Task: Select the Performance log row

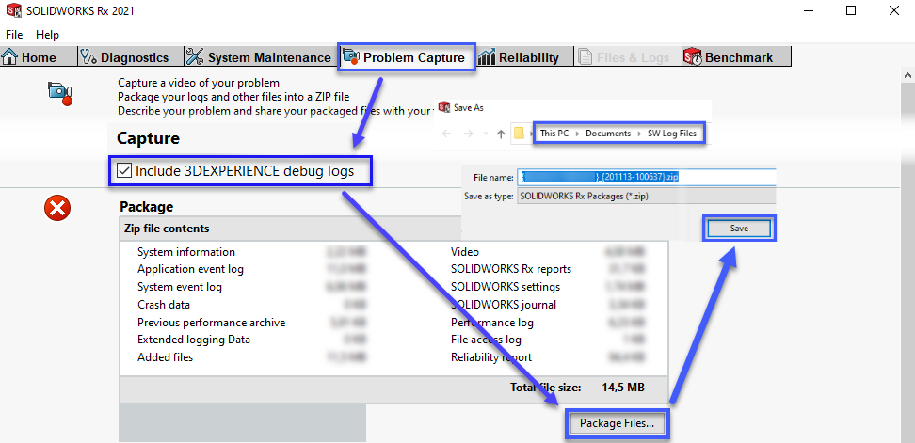Action: click(492, 323)
